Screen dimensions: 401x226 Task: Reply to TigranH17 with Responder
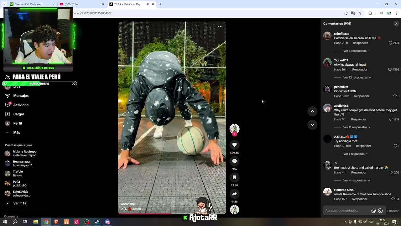point(360,69)
